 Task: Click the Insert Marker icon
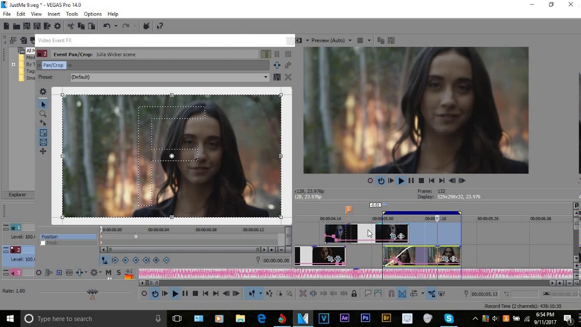tap(368, 294)
